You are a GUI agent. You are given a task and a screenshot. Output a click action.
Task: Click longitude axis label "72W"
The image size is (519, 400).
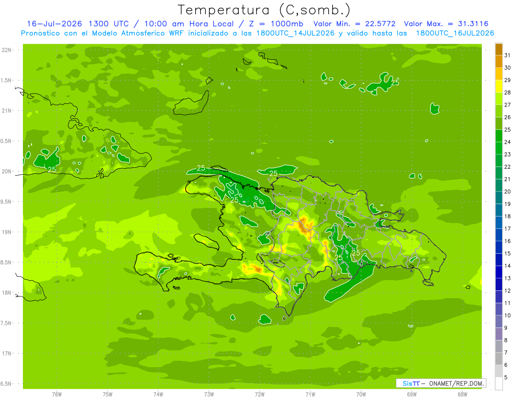(259, 394)
